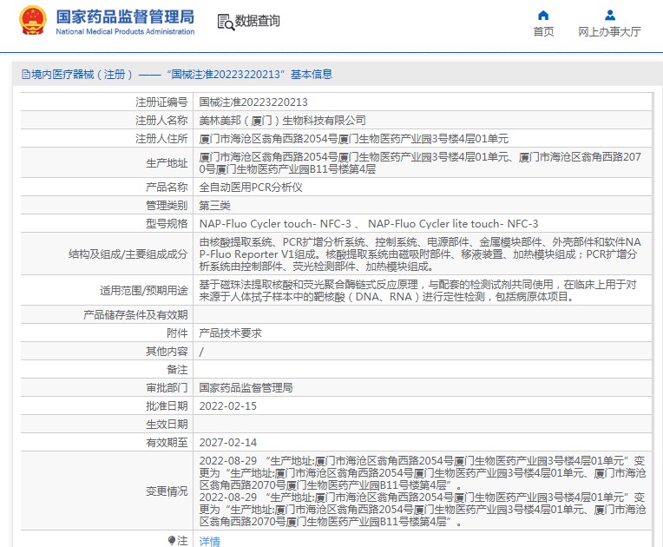Select the 注册人名称 label
Viewport: 663px width, 547px height.
[x=161, y=120]
